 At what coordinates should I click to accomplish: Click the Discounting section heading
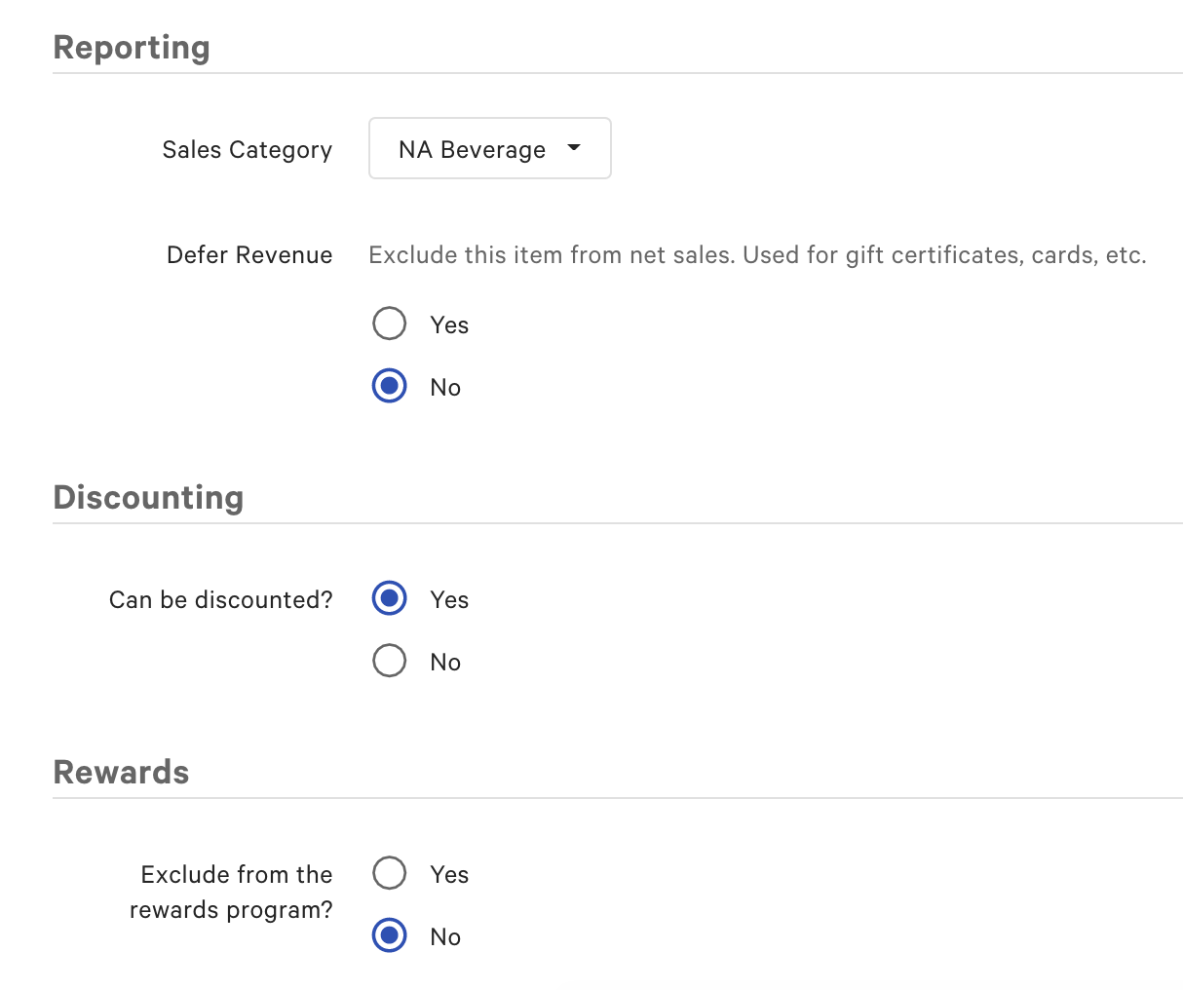click(148, 497)
